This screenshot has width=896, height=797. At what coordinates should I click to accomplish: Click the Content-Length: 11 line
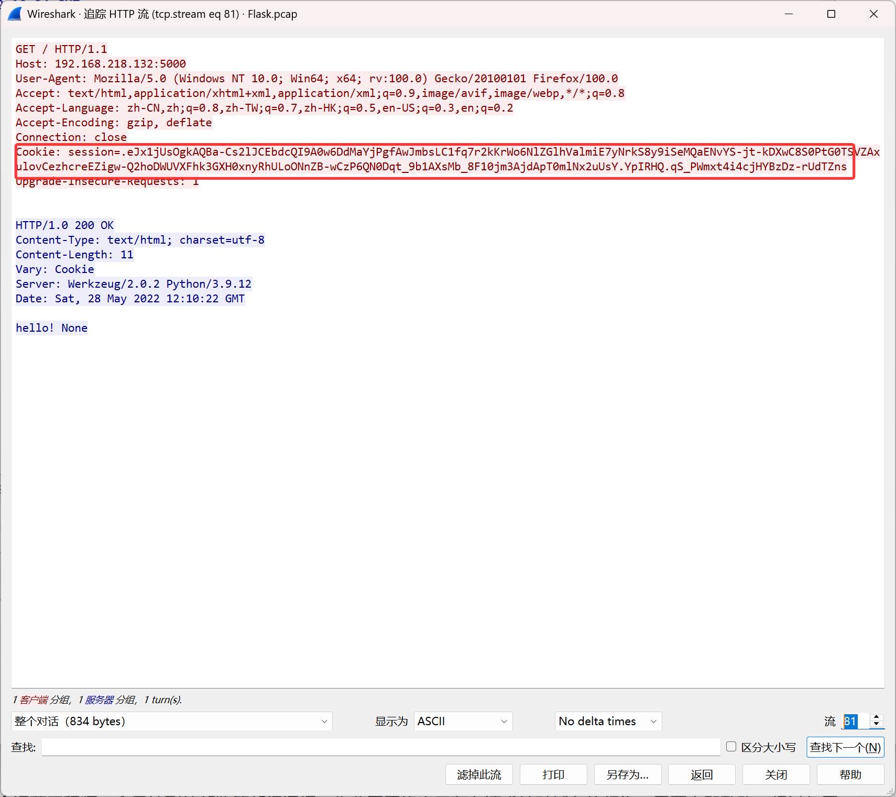tap(74, 255)
